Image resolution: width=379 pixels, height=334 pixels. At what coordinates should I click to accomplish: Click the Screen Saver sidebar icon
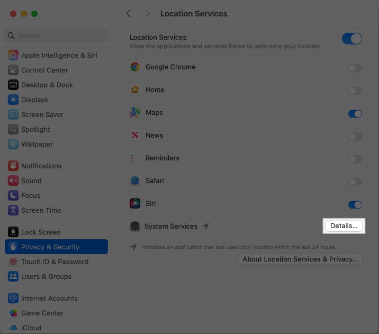point(13,114)
